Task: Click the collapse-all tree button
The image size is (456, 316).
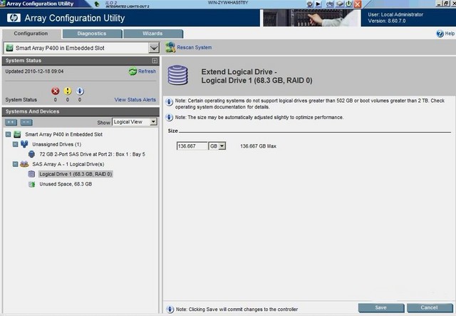Action: [x=25, y=122]
